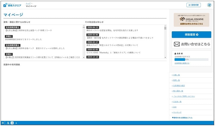Open the お問い合せはこちら contact button
This screenshot has width=215, height=126.
(x=191, y=44)
